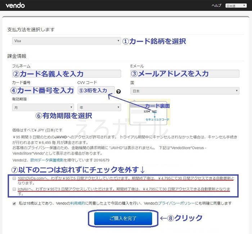
Task: Click the card back security code illustration
Action: pyautogui.click(x=149, y=112)
